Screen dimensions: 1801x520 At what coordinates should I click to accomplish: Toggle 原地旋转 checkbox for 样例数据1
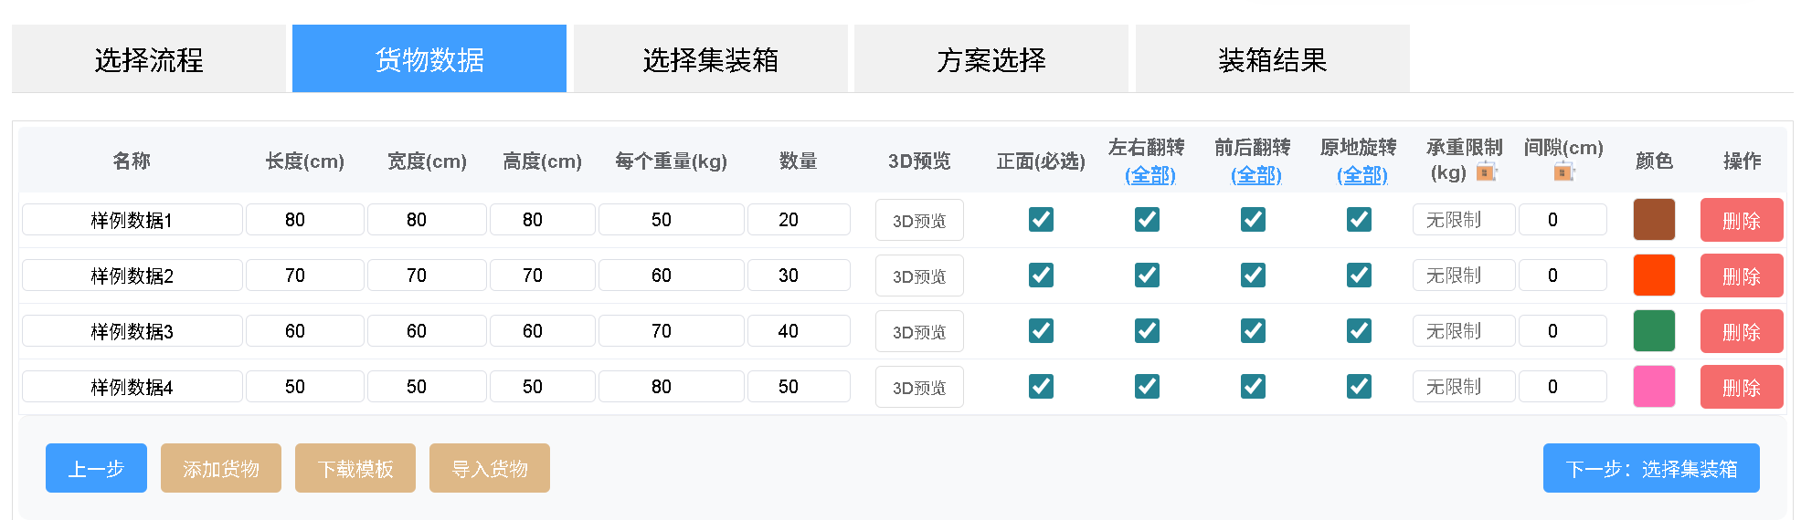[1359, 219]
